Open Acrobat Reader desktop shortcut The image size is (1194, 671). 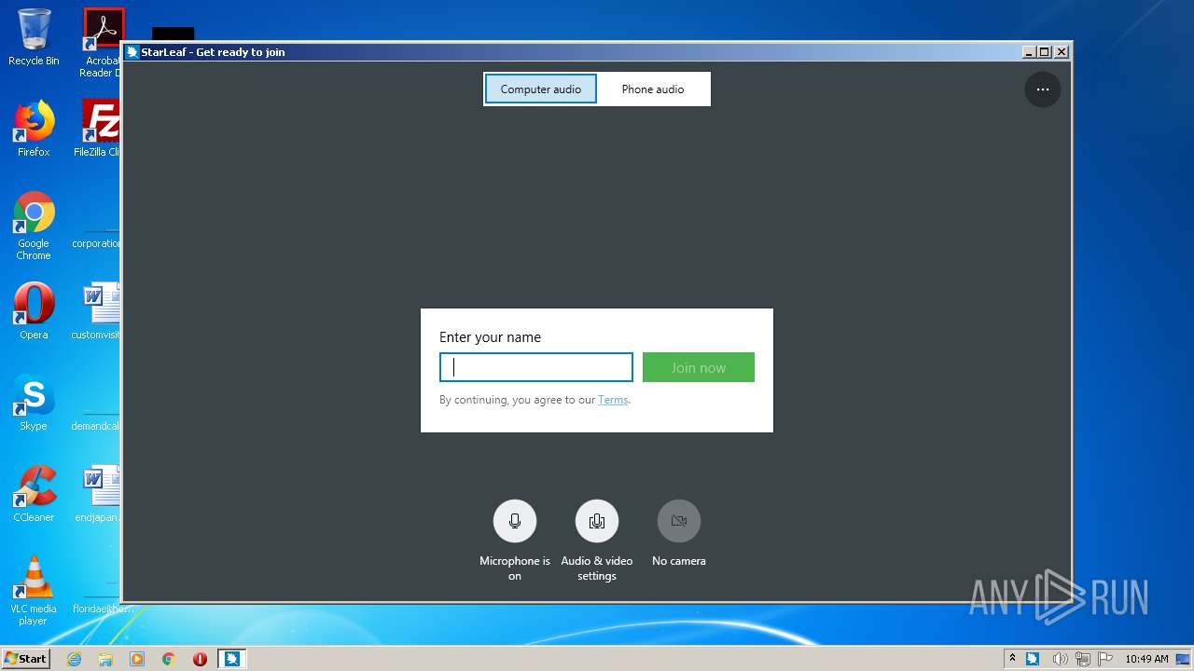[102, 43]
